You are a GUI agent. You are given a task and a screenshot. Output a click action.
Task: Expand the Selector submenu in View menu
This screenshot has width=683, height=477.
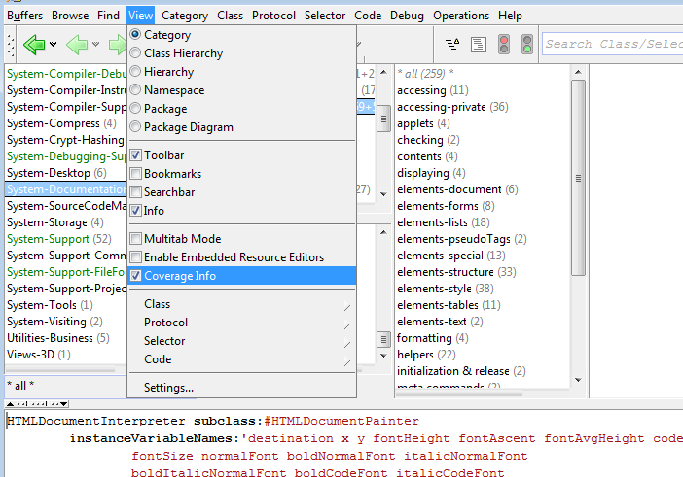(241, 341)
